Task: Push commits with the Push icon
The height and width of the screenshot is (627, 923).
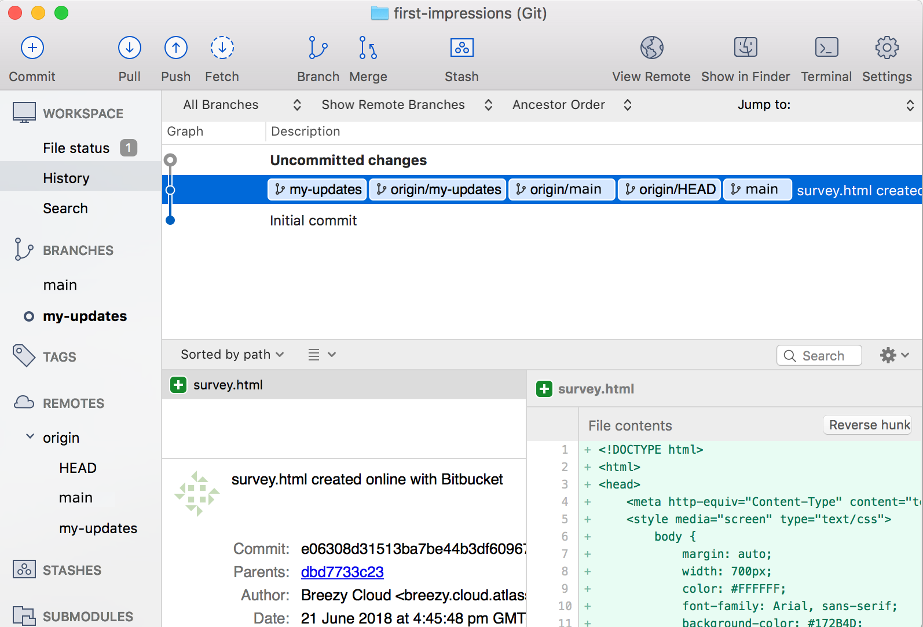Action: pos(175,48)
